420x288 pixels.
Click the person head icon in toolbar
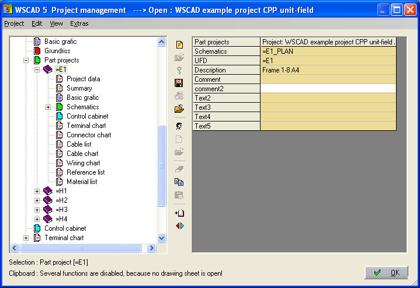(179, 126)
